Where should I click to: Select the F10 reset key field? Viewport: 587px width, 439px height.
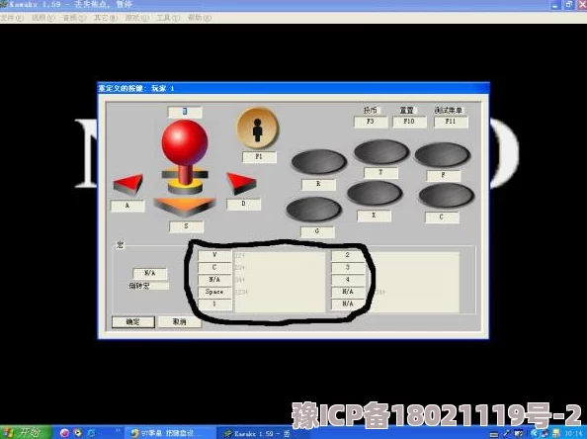pyautogui.click(x=409, y=122)
